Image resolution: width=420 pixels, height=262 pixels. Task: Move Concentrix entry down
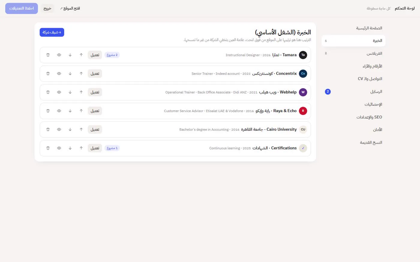point(70,74)
